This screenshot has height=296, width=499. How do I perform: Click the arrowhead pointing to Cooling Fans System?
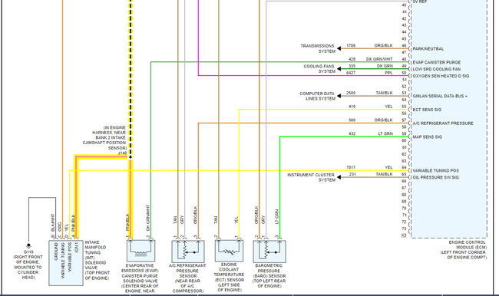pyautogui.click(x=339, y=69)
